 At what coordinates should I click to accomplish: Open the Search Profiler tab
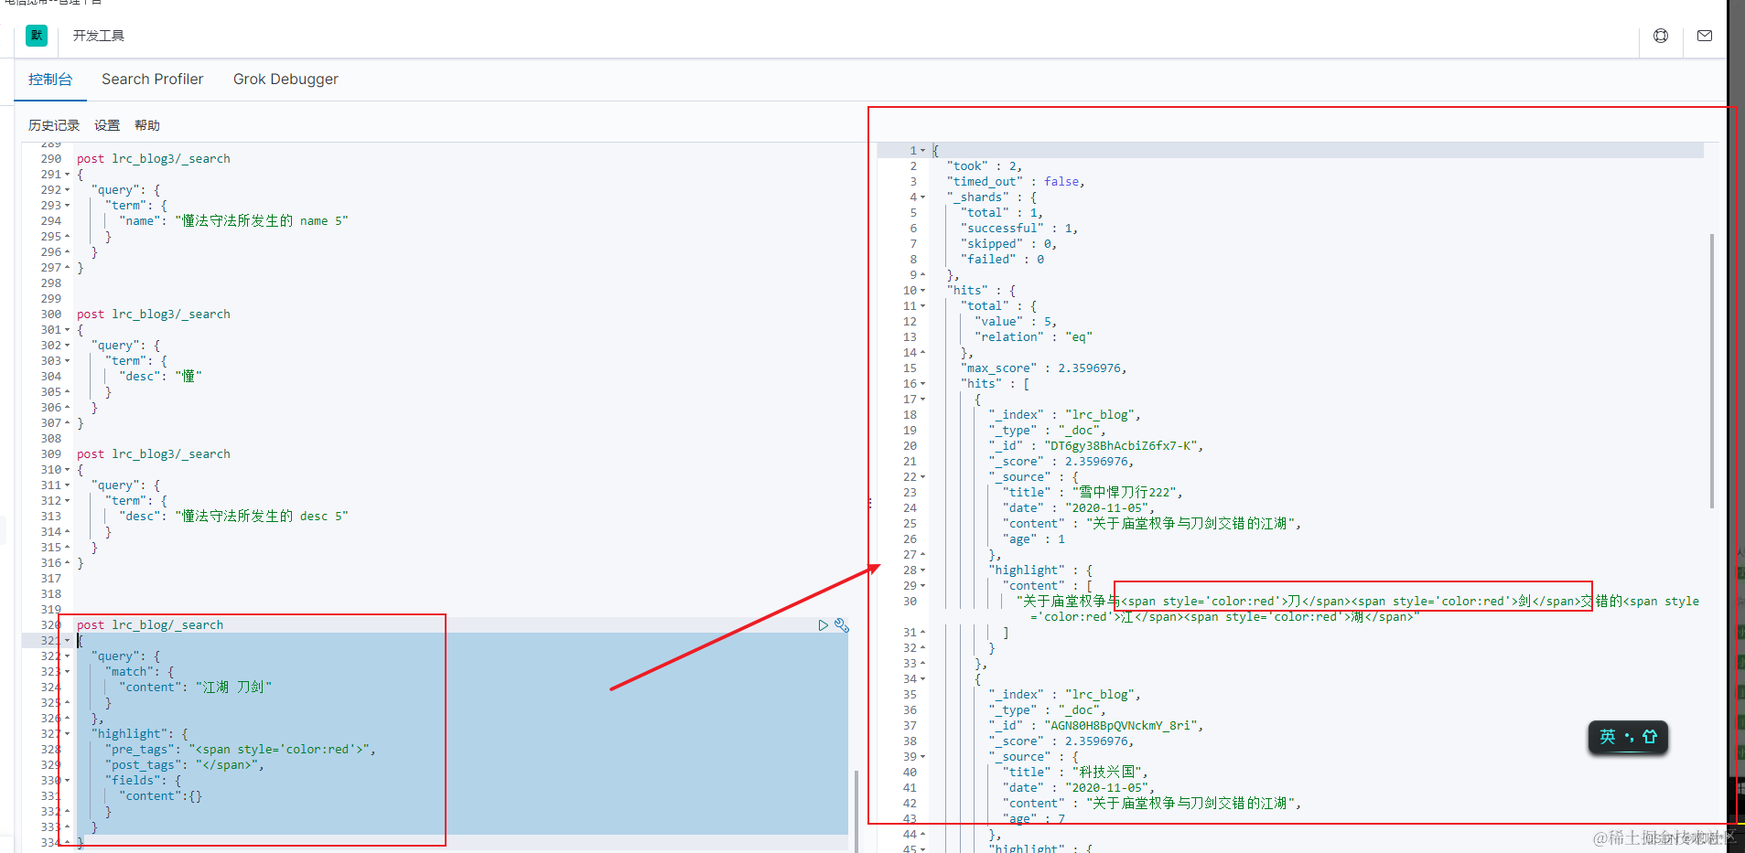tap(152, 80)
